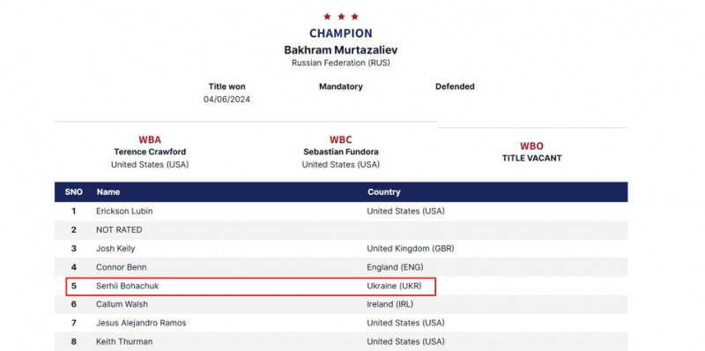Click Keith Thurman in the rankings
This screenshot has height=351, width=705.
tap(124, 342)
